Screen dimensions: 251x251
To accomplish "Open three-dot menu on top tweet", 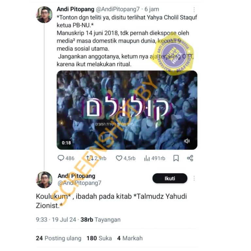I will [x=194, y=9].
